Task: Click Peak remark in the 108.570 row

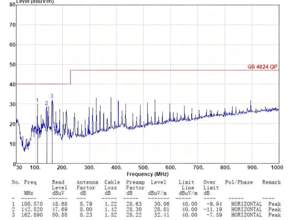Action: click(x=275, y=204)
